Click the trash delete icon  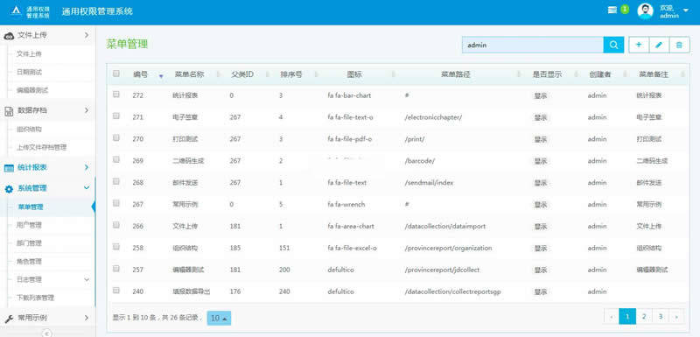pos(680,45)
